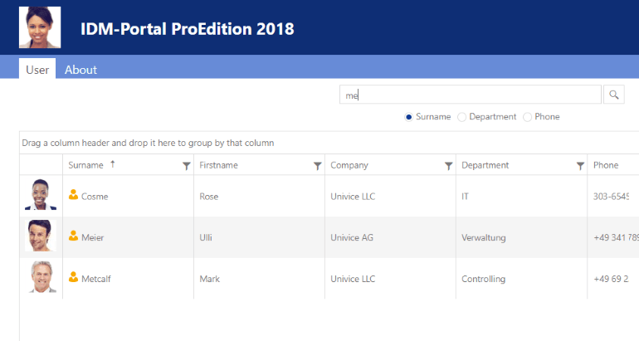Click the 'Drag a column header' grouping bar
The width and height of the screenshot is (639, 341).
[329, 143]
